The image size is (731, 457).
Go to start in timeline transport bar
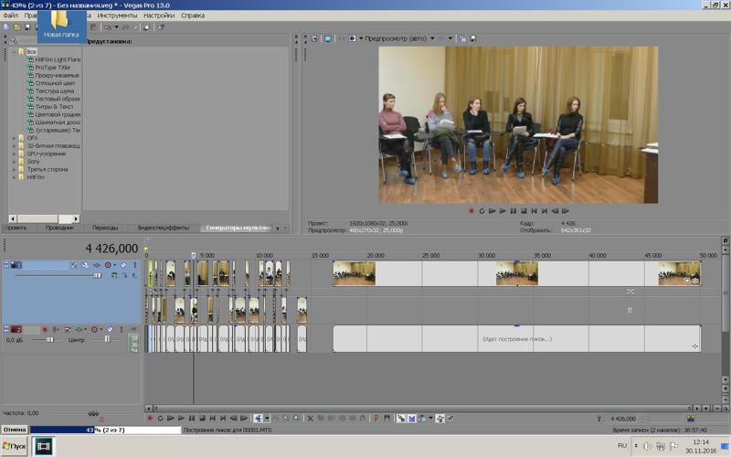click(x=212, y=419)
